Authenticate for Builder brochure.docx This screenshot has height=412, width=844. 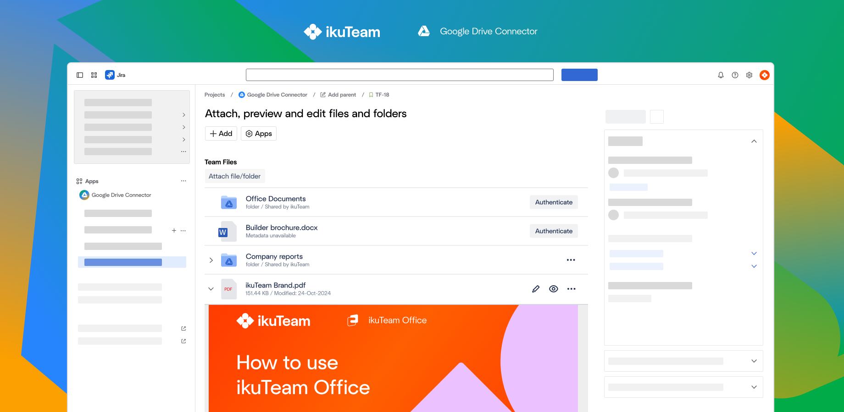tap(554, 231)
